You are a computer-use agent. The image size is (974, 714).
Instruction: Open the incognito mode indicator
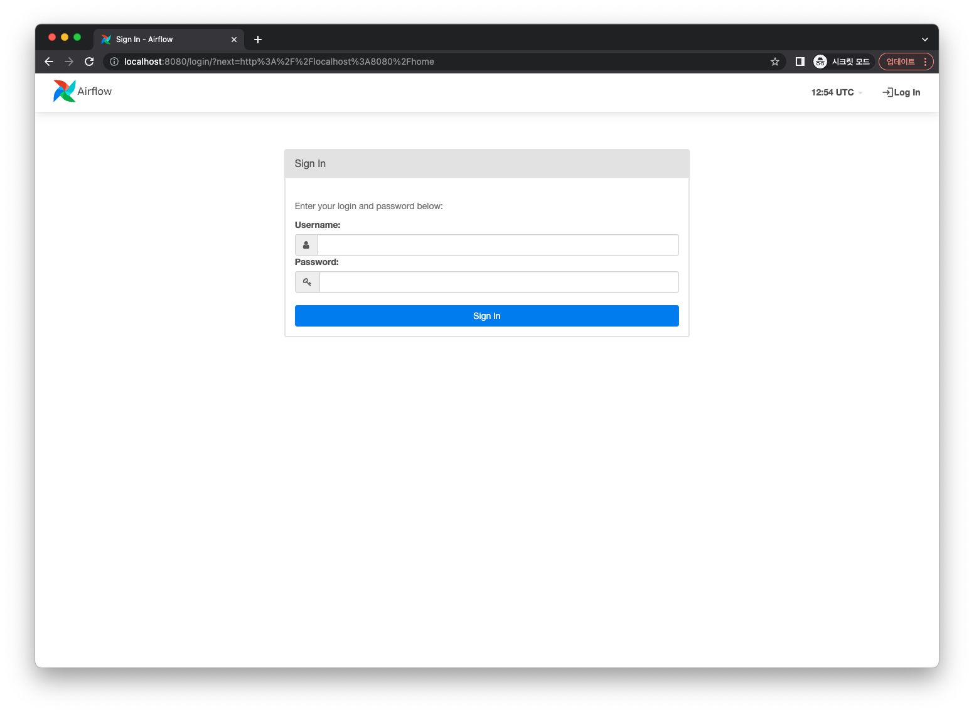click(842, 62)
